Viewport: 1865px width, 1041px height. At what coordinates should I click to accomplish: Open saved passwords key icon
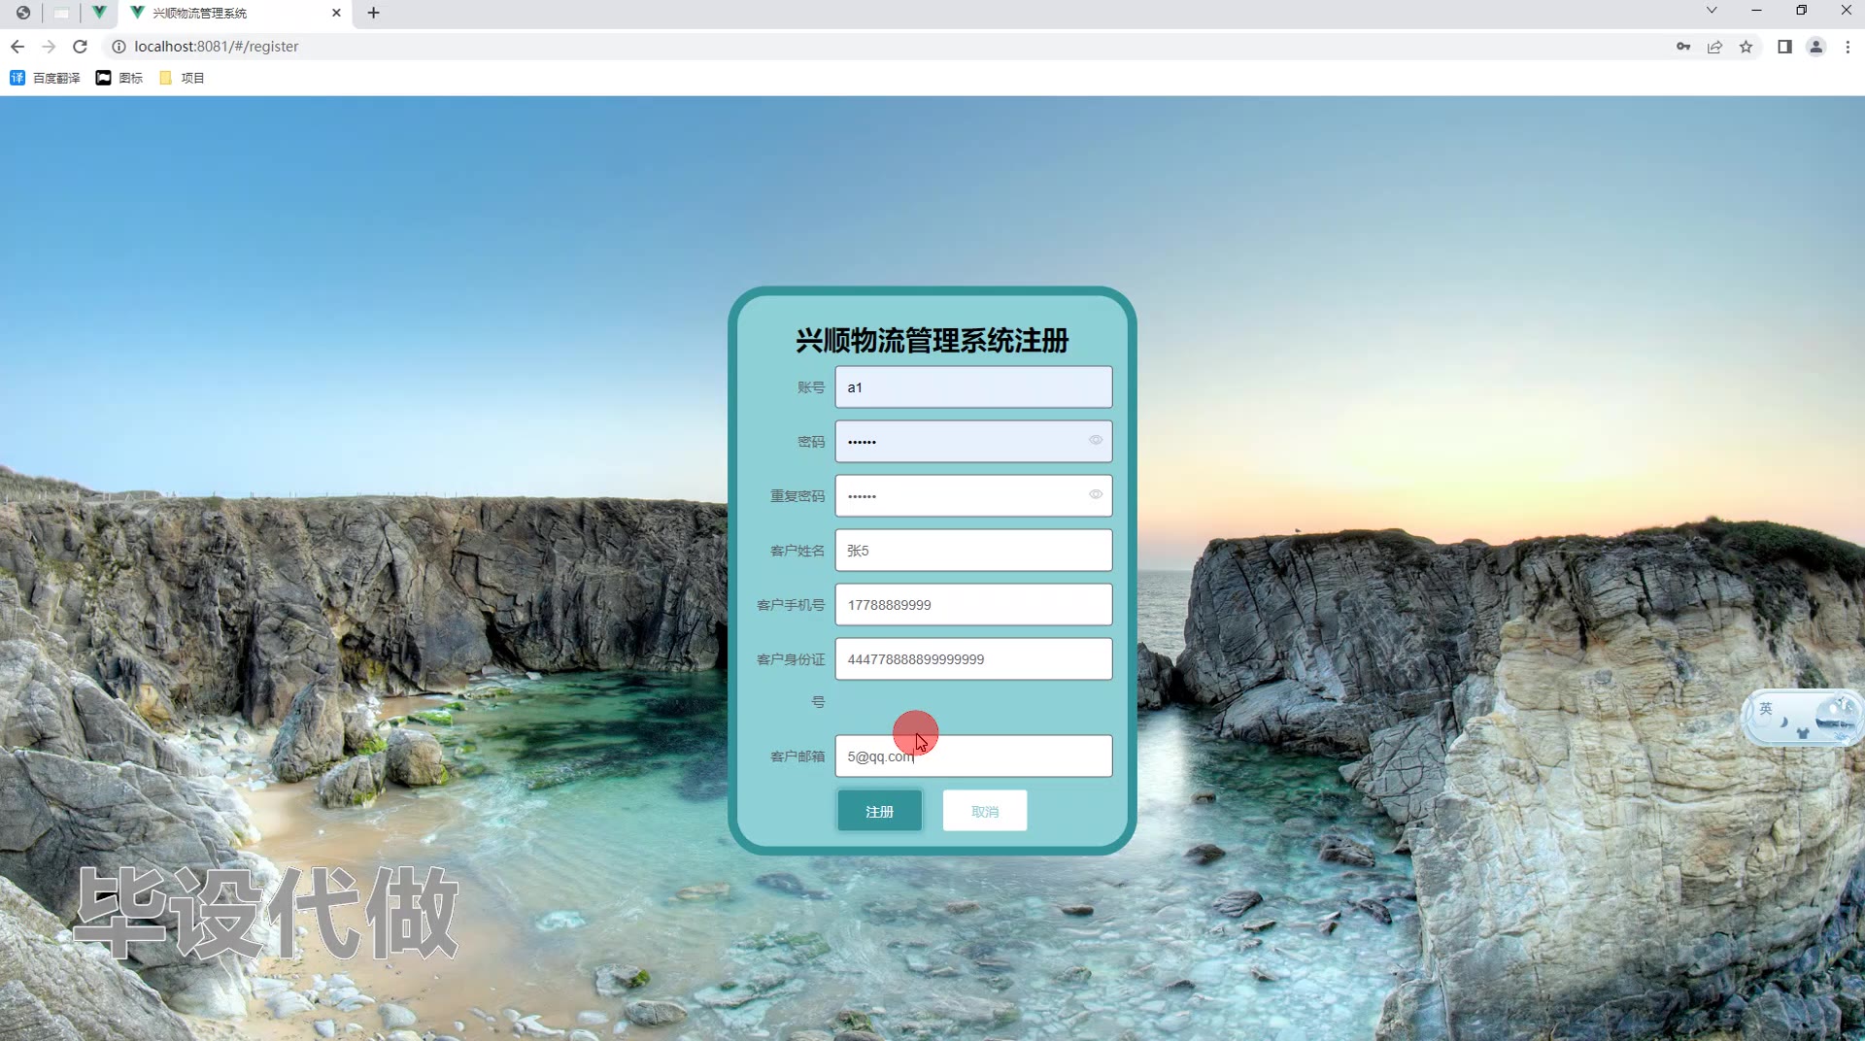(1683, 47)
